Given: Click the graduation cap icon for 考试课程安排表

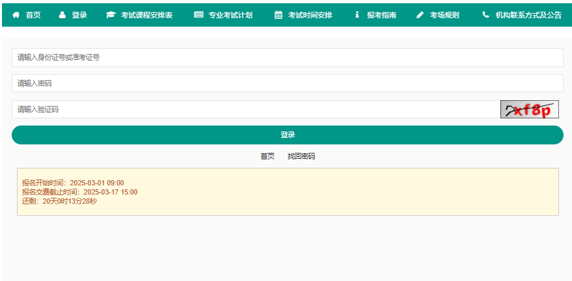Looking at the screenshot, I should [x=111, y=15].
